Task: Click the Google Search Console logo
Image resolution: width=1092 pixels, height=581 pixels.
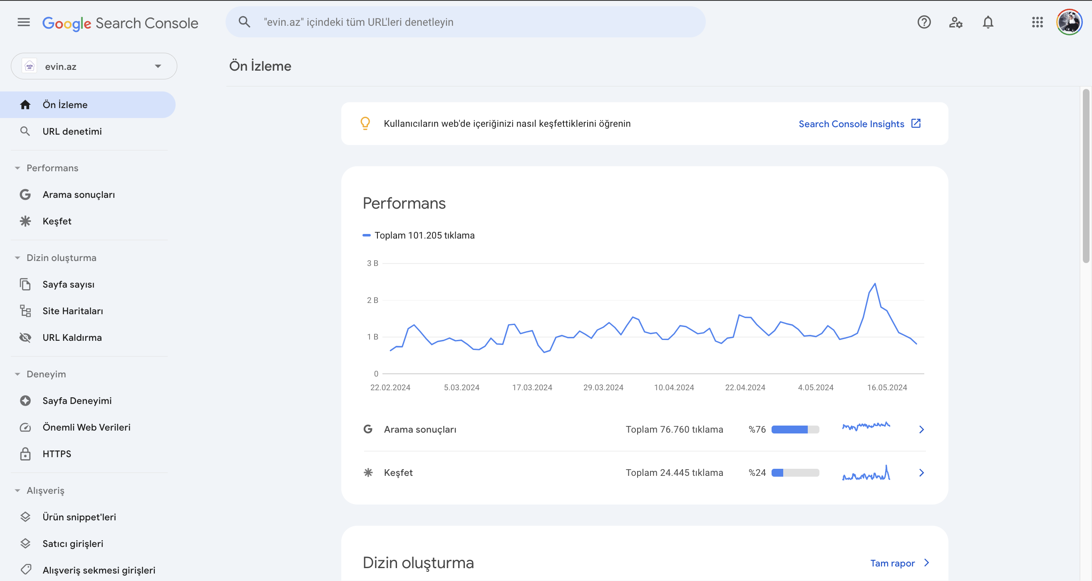Action: point(120,23)
